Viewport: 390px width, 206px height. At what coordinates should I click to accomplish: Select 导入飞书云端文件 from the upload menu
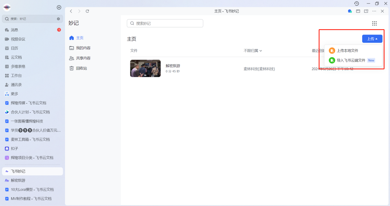click(x=353, y=60)
